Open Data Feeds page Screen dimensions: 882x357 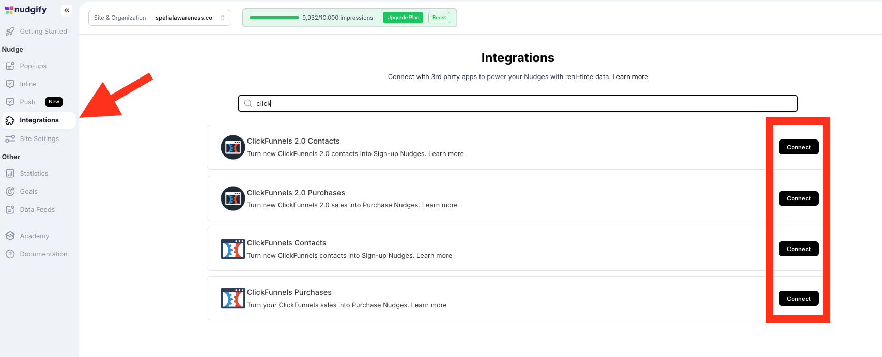pos(37,210)
